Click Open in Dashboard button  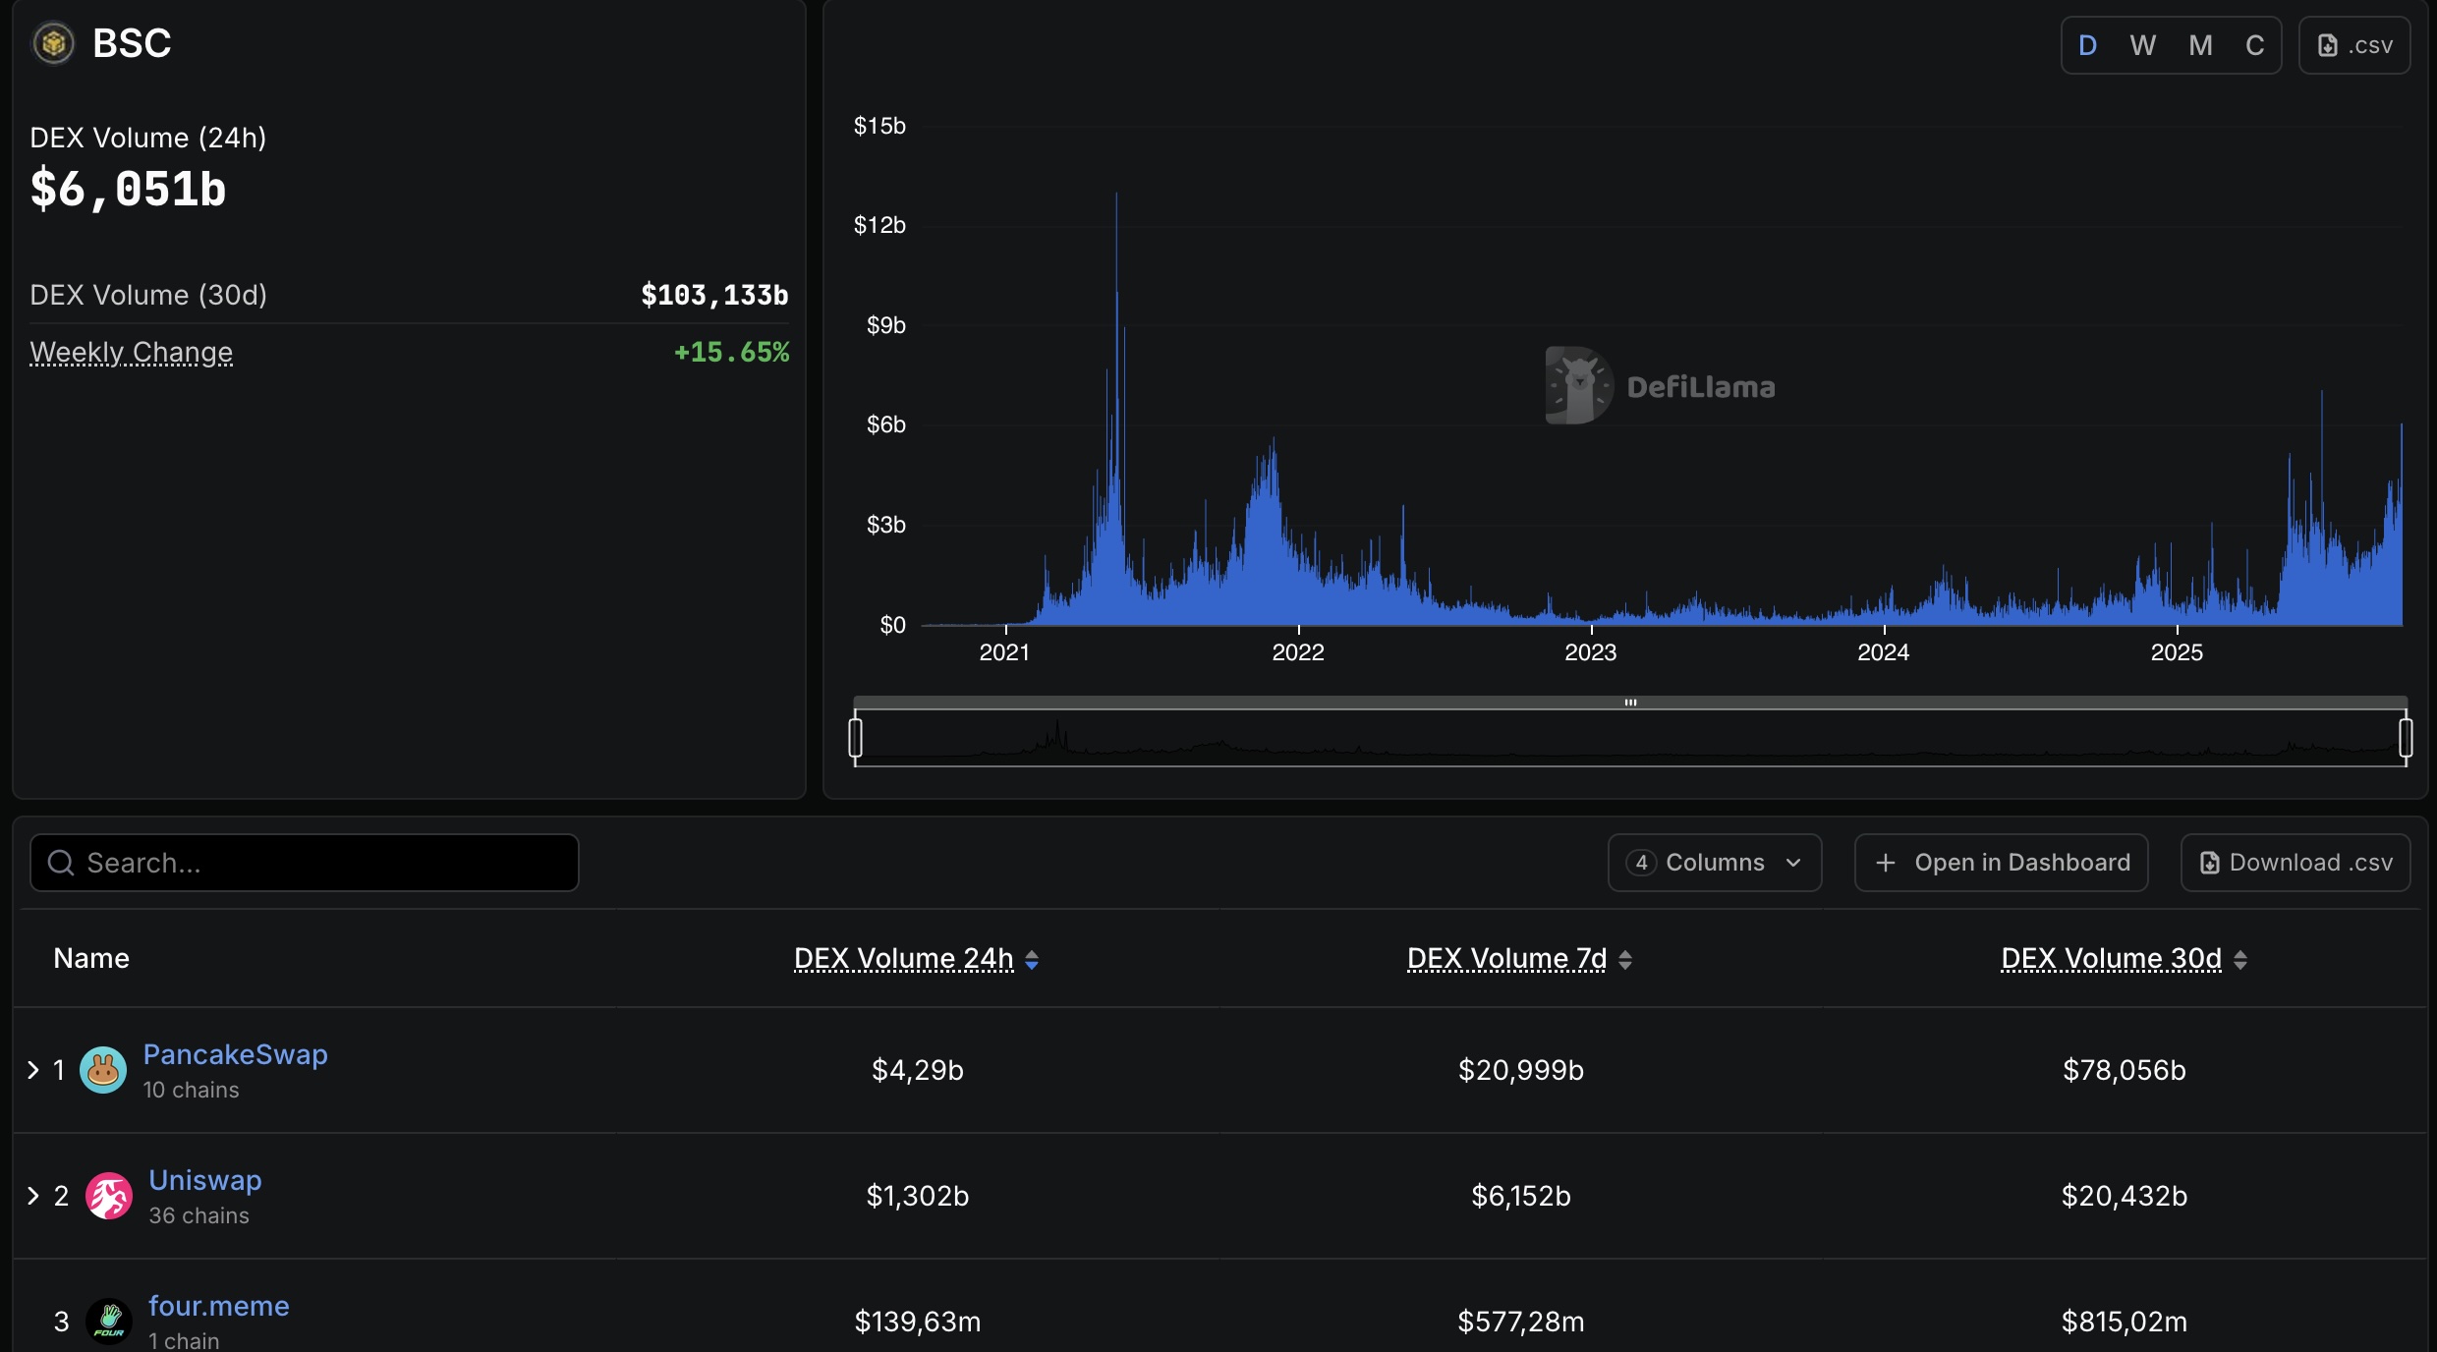click(2001, 863)
